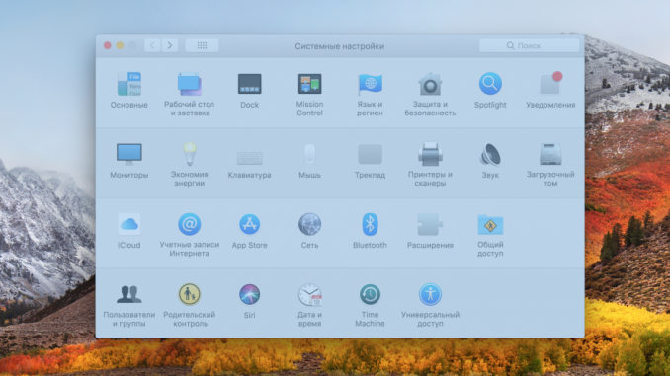Image resolution: width=670 pixels, height=376 pixels.
Task: Click the Show All grid button
Action: tap(203, 45)
